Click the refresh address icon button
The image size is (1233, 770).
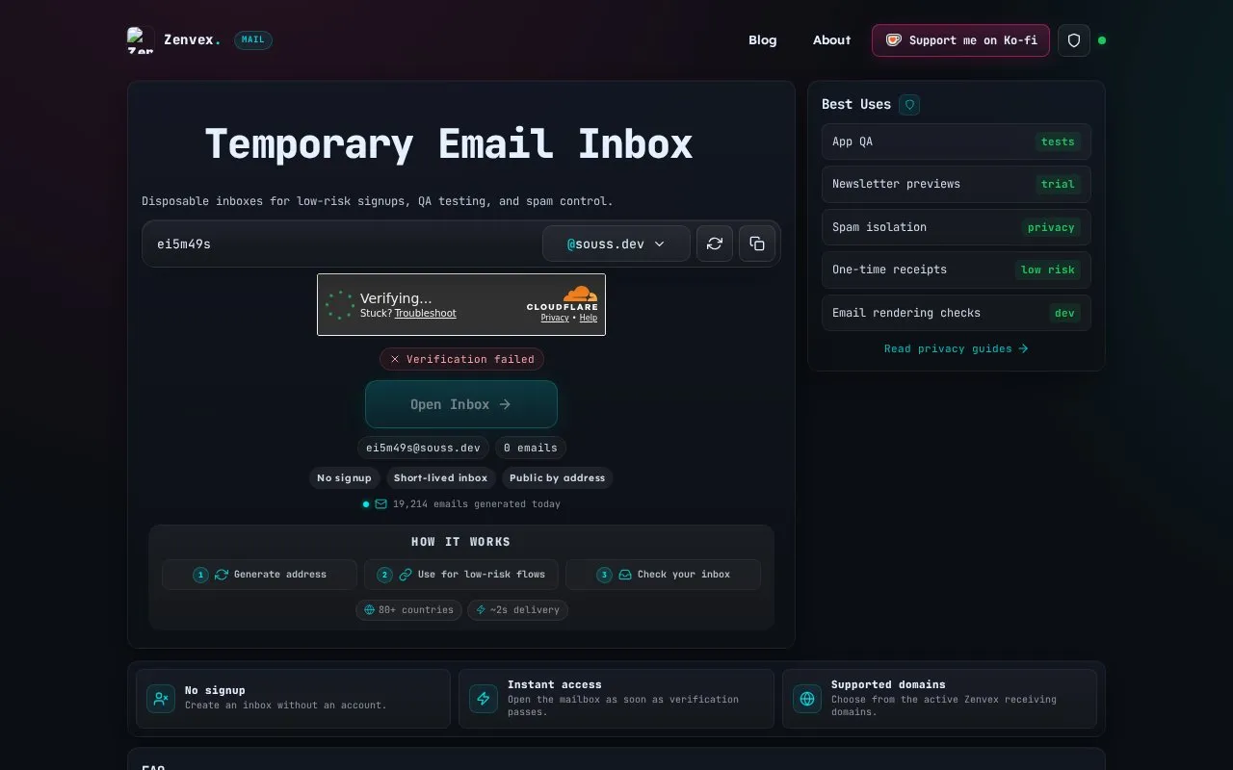pyautogui.click(x=715, y=244)
